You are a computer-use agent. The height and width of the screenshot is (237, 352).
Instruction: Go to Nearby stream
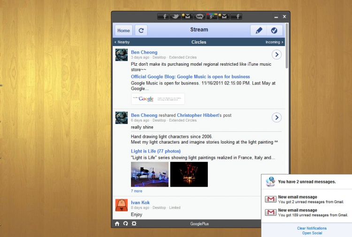[122, 42]
